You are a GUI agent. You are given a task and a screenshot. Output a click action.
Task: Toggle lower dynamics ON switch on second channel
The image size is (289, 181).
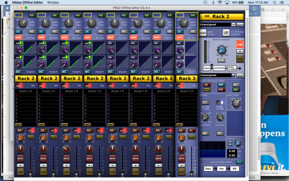point(41,57)
